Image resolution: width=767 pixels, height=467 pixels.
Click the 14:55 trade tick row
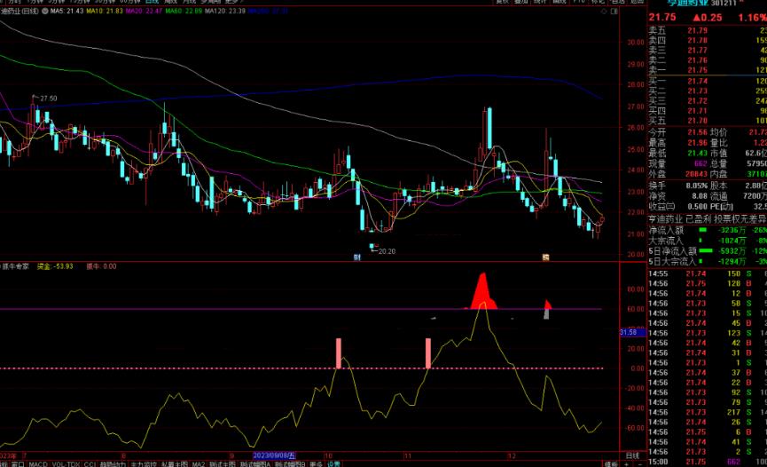click(708, 273)
